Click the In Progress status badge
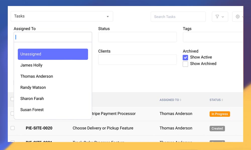The image size is (251, 150). tap(220, 114)
